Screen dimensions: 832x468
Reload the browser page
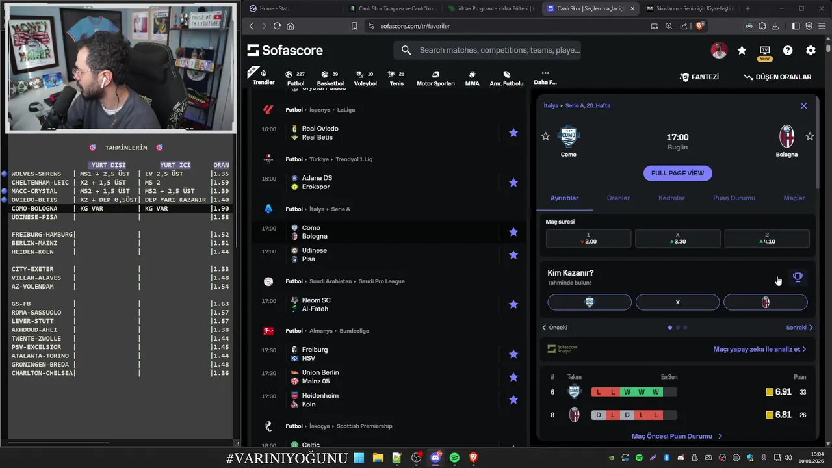coord(277,26)
